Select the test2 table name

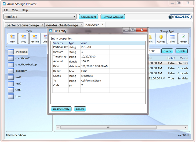pyautogui.click(x=18, y=83)
